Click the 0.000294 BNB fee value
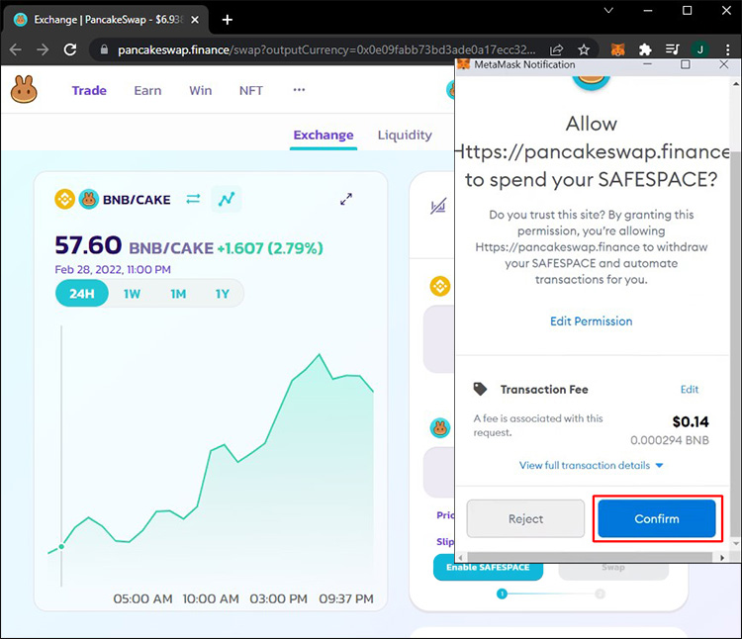 click(670, 440)
